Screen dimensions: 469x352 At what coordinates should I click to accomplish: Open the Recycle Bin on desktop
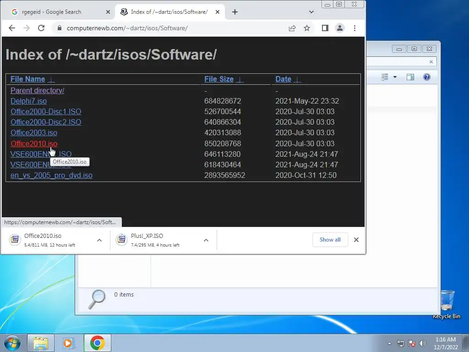coord(447,304)
